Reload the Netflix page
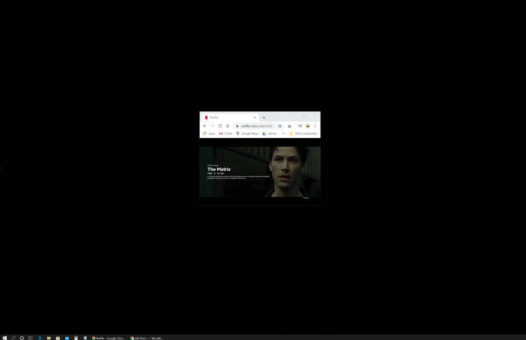Viewport: 526px width, 340px height. click(220, 126)
